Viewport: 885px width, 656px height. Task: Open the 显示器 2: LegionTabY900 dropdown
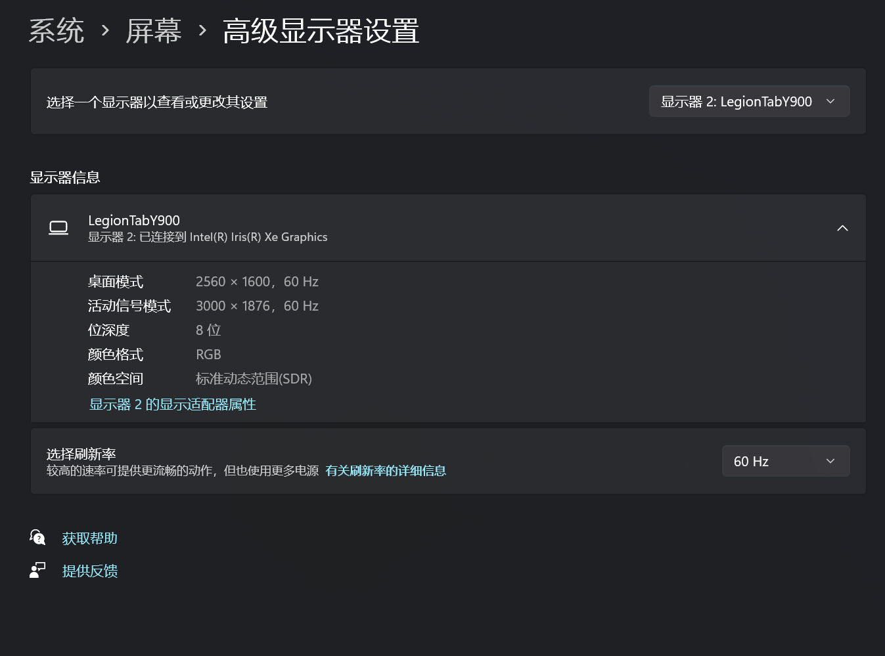(x=749, y=101)
